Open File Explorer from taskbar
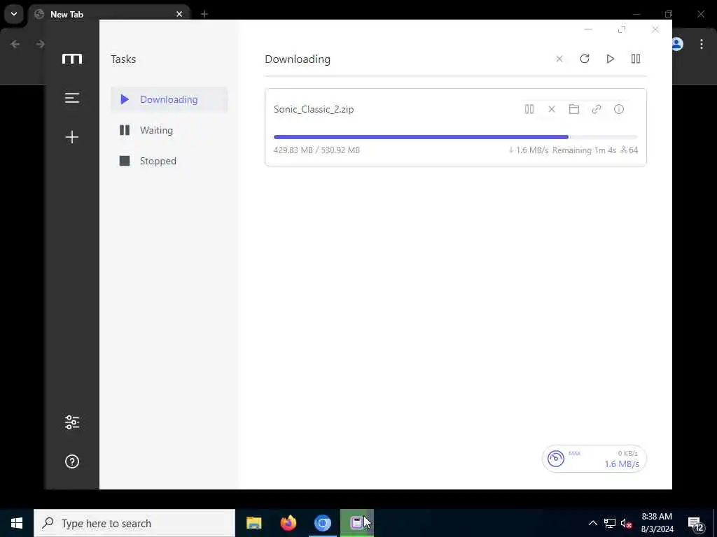The image size is (717, 537). (253, 523)
